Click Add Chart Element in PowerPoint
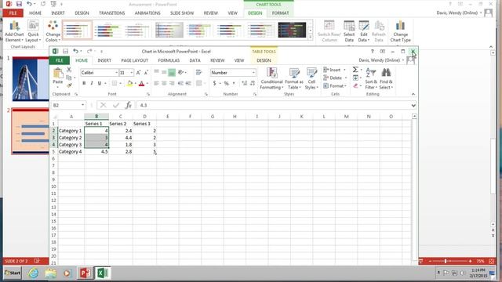This screenshot has height=282, width=502. pyautogui.click(x=14, y=31)
